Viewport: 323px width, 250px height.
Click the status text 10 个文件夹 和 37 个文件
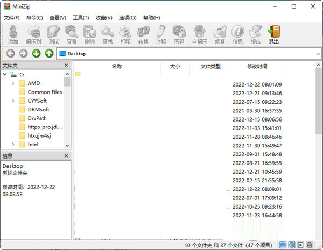[x=213, y=245]
